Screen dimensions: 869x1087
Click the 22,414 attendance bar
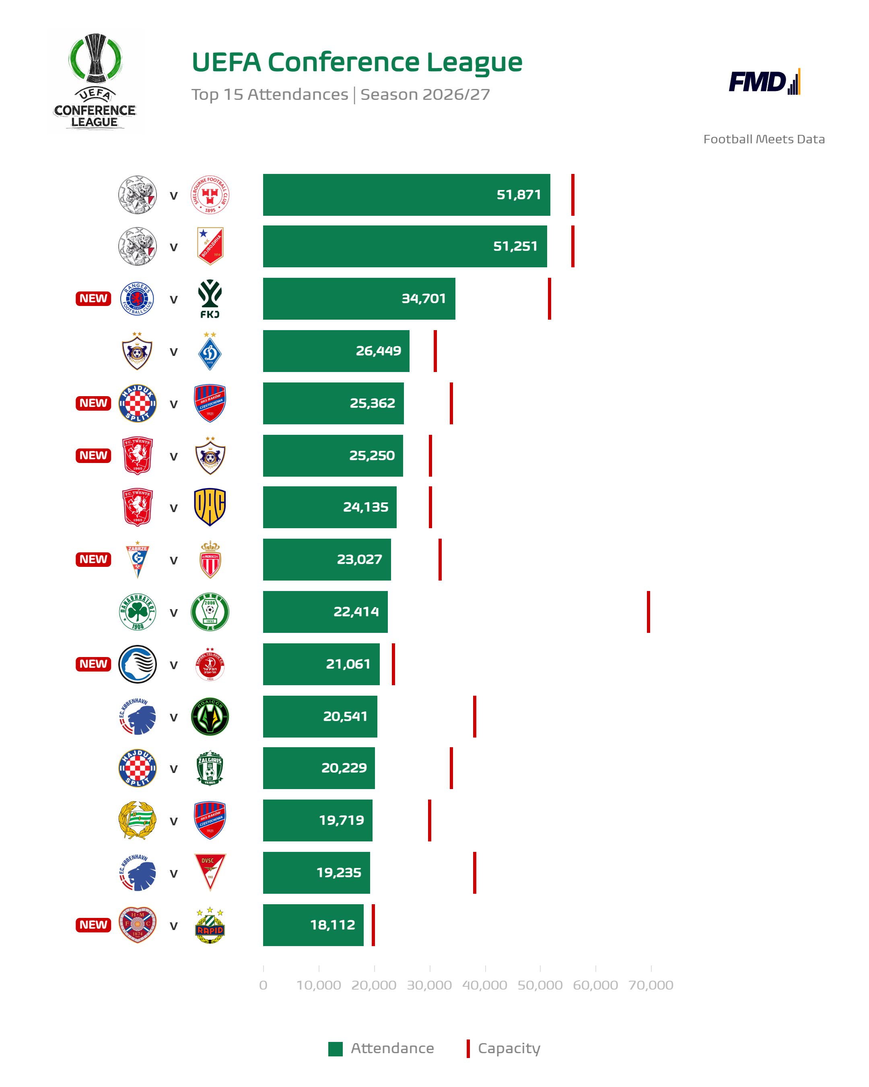point(325,612)
